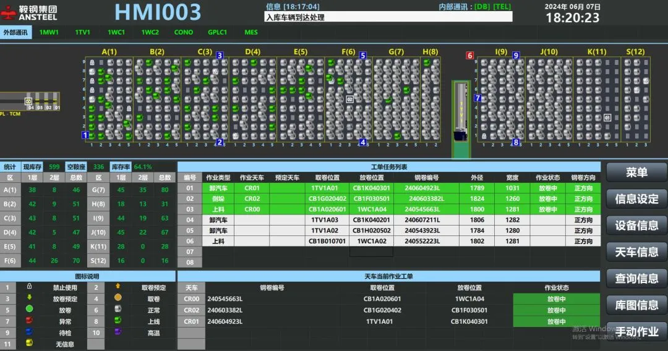Click the purple 高温 coil legend icon

(x=118, y=332)
